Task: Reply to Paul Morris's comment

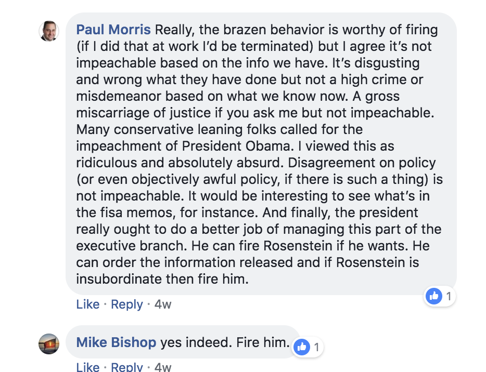Action: pos(126,304)
